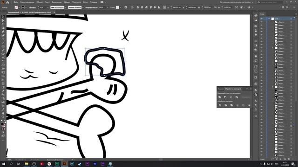Select the Hand tool

click(3, 113)
